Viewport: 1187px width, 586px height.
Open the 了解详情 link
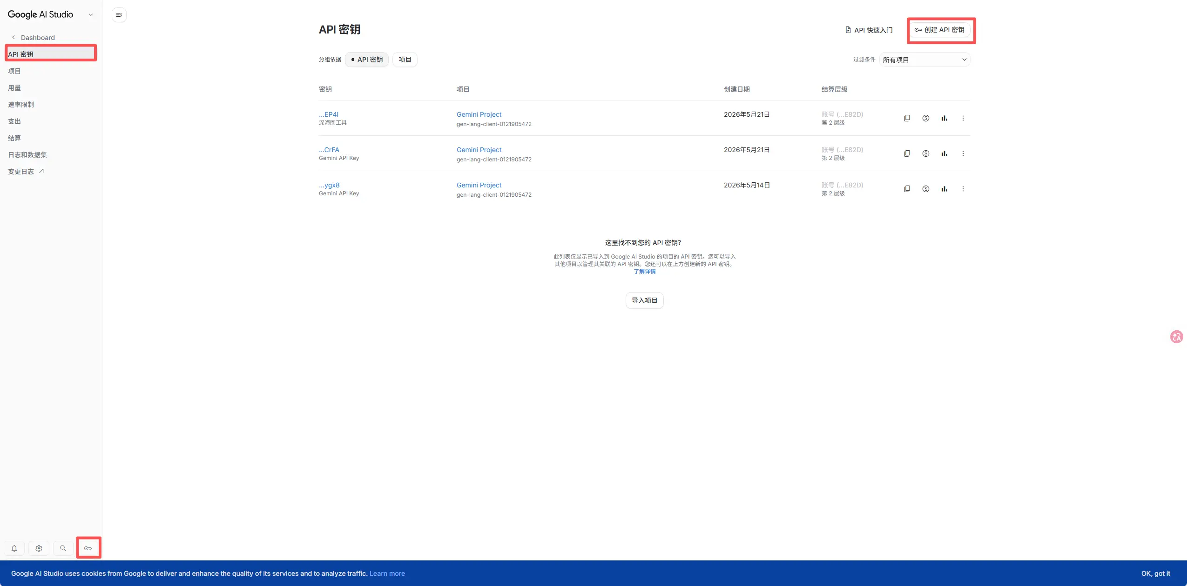point(644,272)
